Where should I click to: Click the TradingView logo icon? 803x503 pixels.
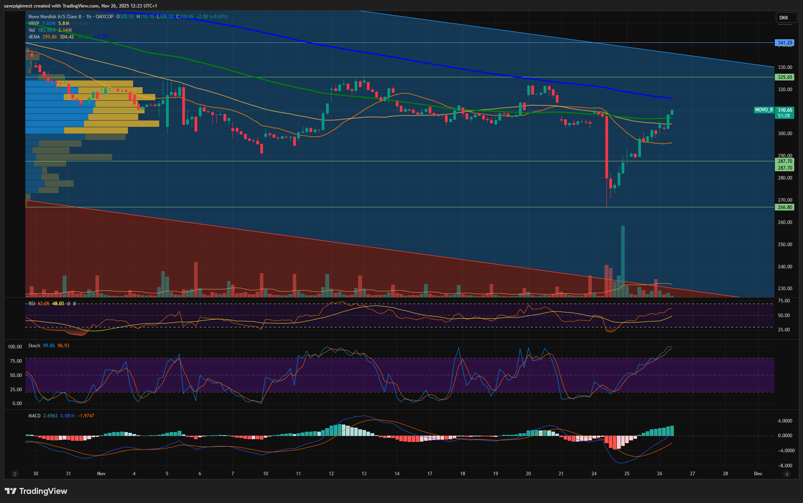tap(10, 491)
